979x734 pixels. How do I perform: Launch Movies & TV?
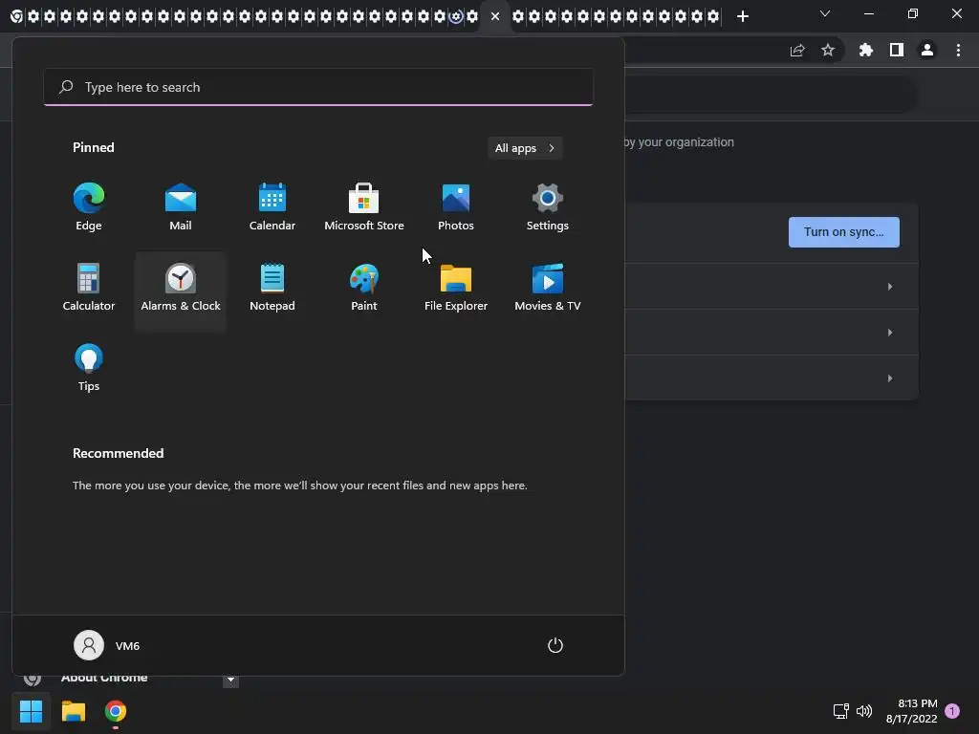[x=548, y=289]
